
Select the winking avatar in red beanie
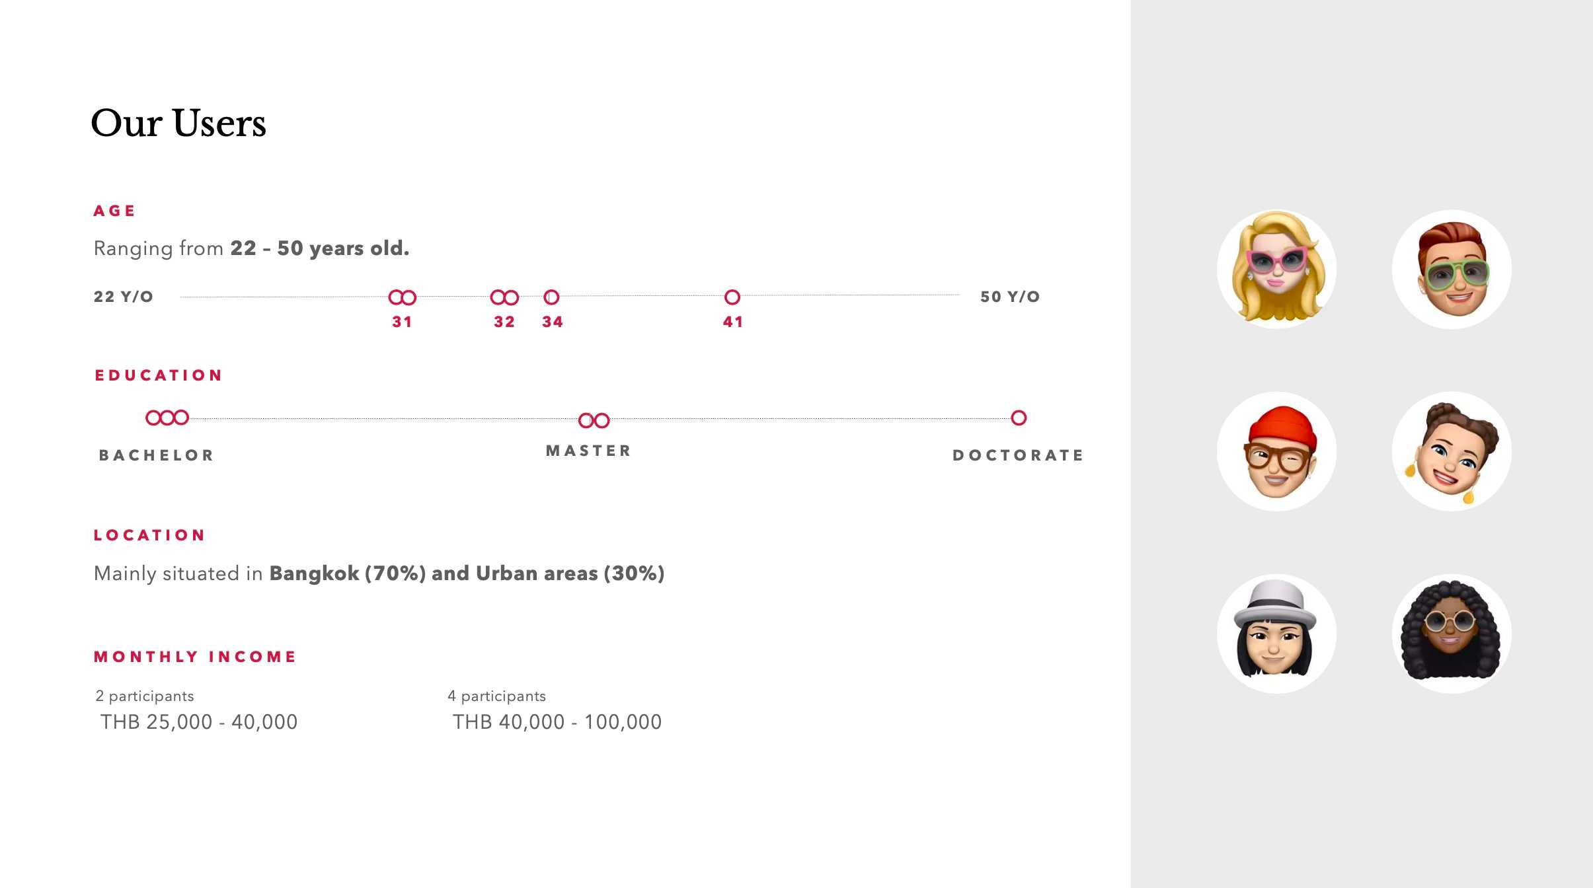click(x=1276, y=451)
